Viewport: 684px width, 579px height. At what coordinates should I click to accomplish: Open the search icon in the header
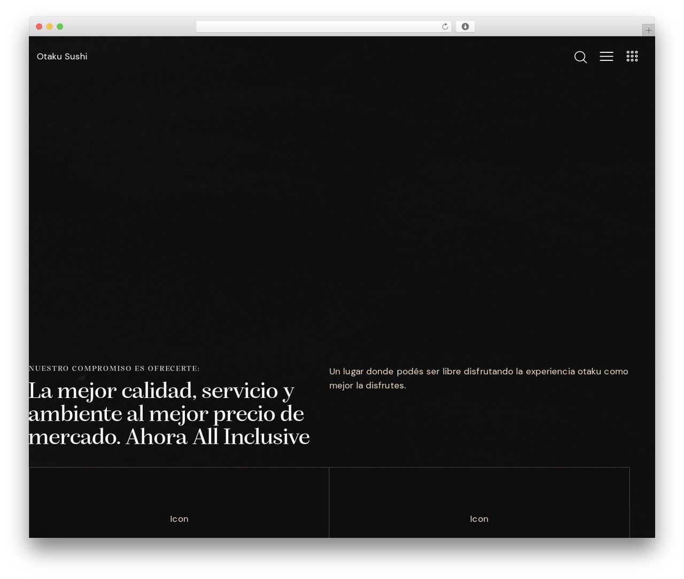(x=580, y=57)
